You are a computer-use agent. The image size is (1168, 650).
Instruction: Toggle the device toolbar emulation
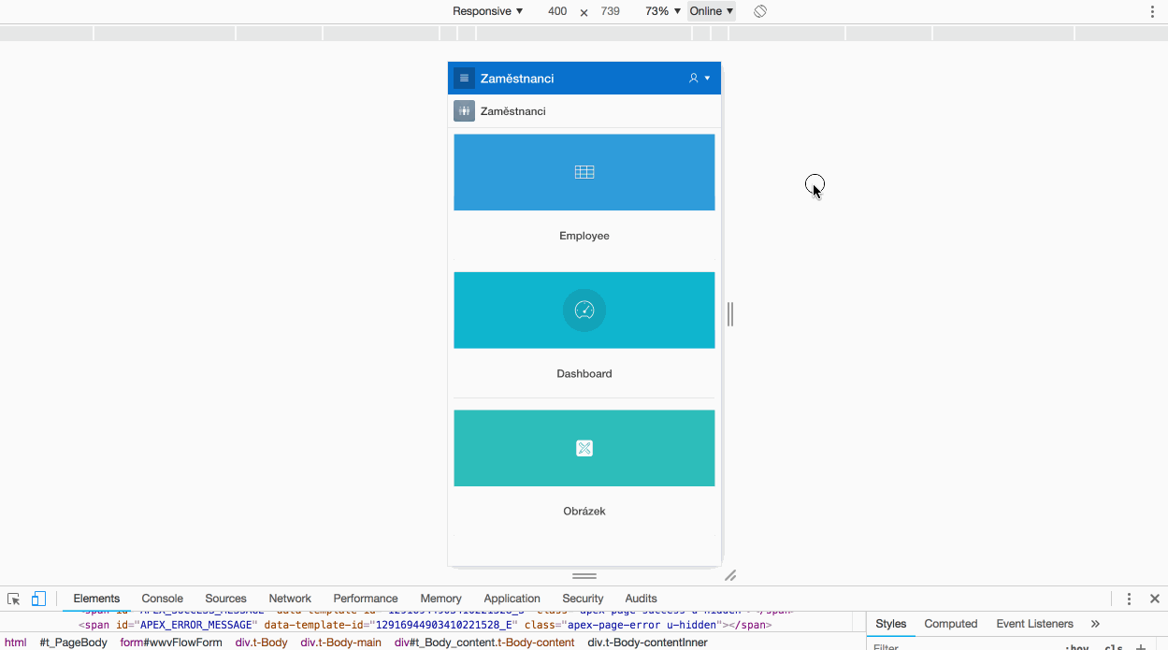pyautogui.click(x=38, y=599)
